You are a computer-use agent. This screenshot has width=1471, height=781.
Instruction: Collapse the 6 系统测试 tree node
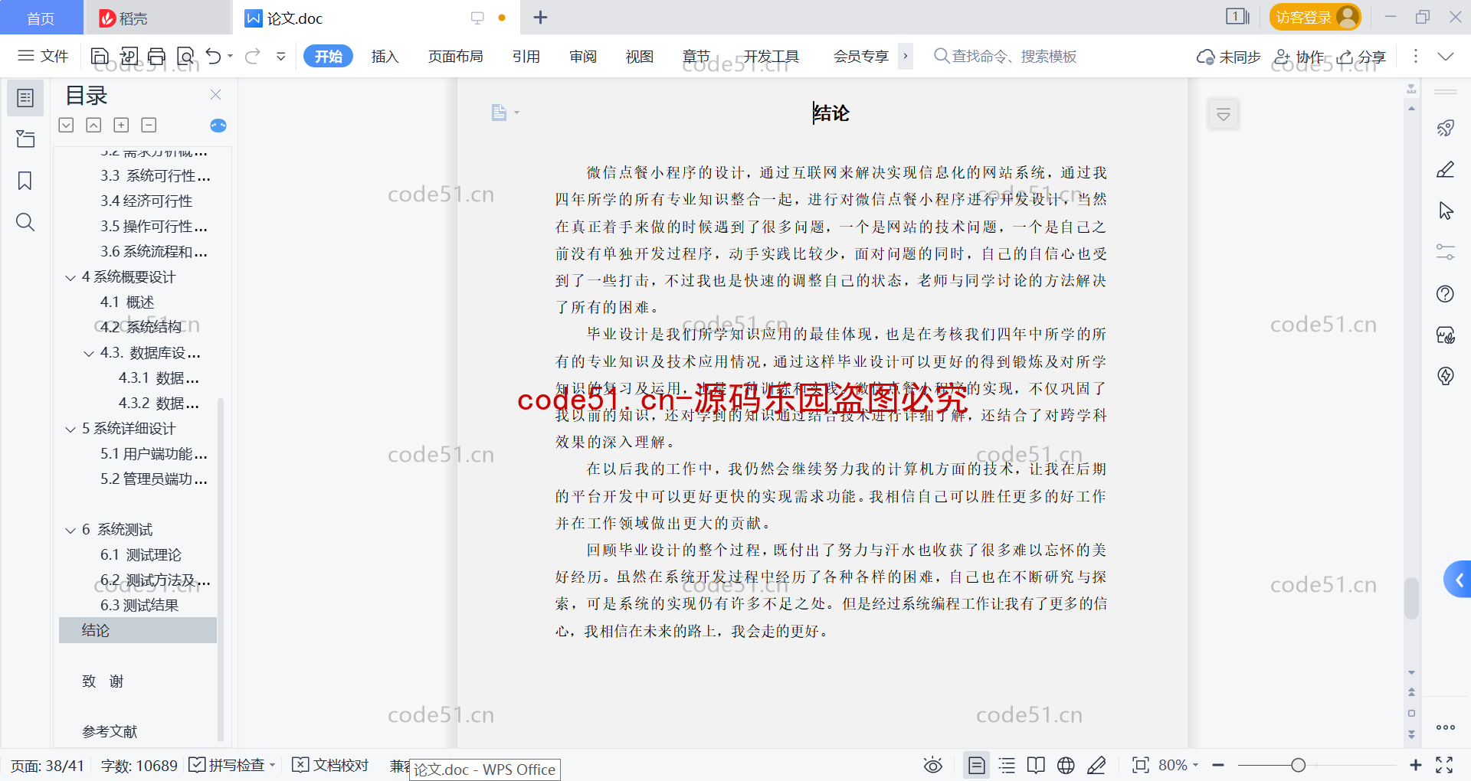70,530
